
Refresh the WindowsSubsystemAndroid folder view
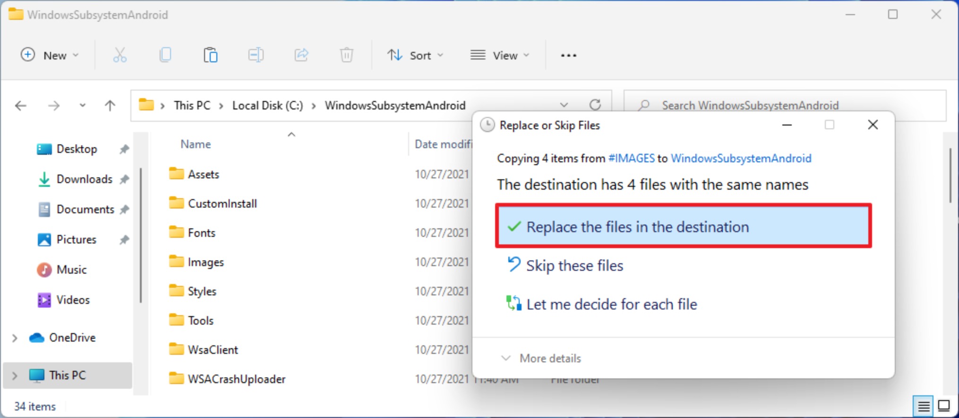(595, 105)
